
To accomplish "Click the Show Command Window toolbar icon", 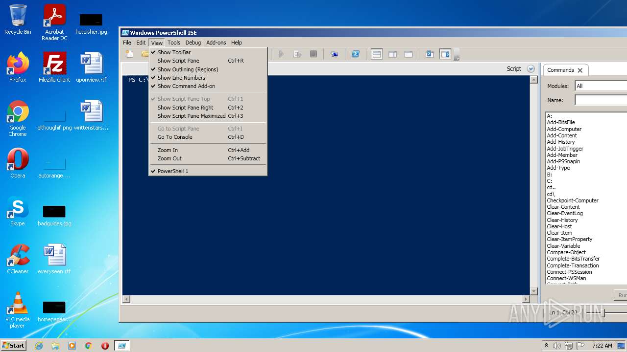I will click(430, 54).
